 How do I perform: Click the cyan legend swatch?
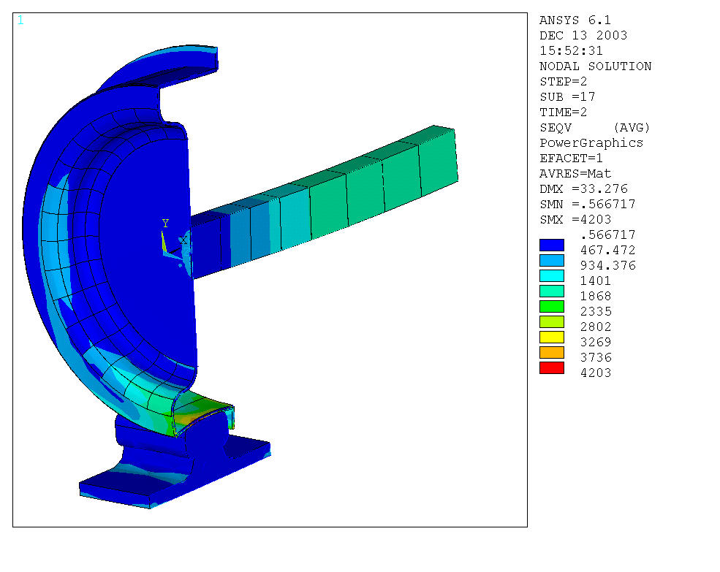pyautogui.click(x=551, y=276)
